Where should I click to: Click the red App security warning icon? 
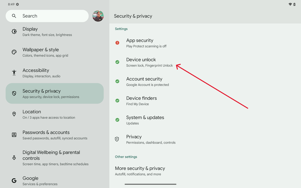(x=117, y=43)
